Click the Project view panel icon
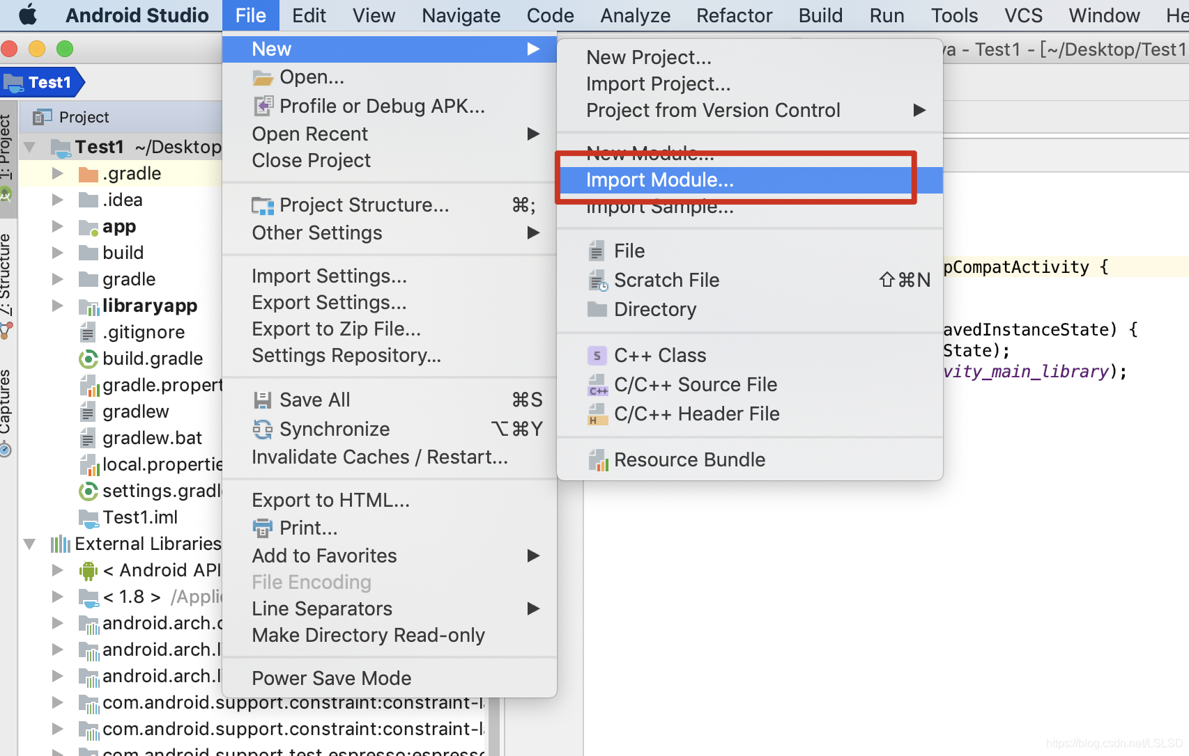The image size is (1189, 756). [43, 117]
